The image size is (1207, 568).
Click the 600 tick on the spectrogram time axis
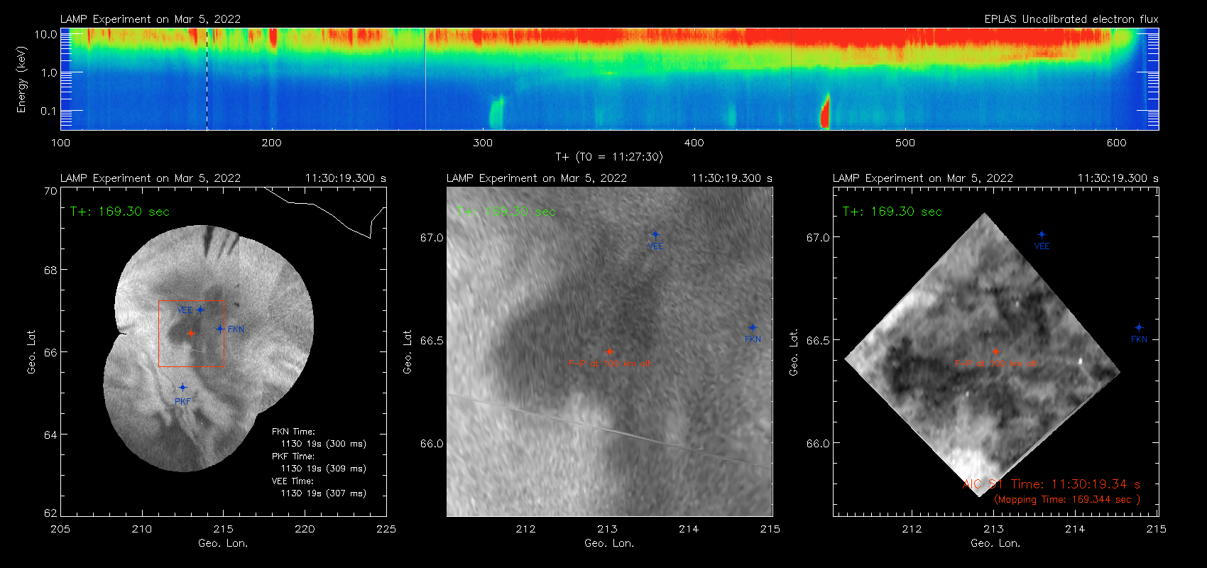(1116, 143)
